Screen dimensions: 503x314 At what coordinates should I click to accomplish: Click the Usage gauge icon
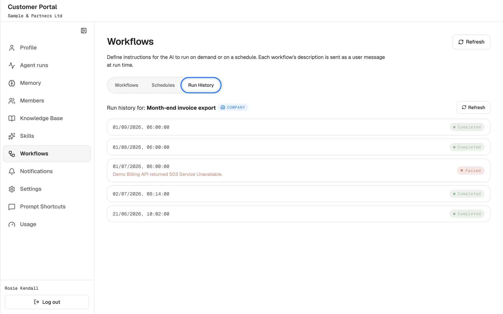click(12, 224)
